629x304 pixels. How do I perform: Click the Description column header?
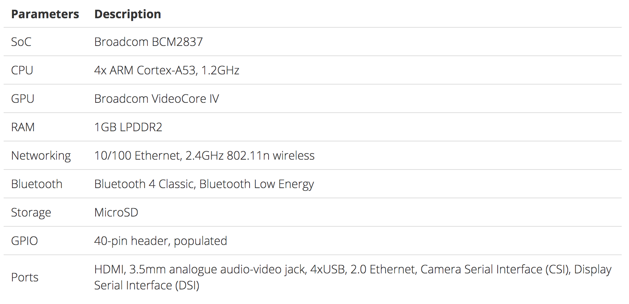128,14
